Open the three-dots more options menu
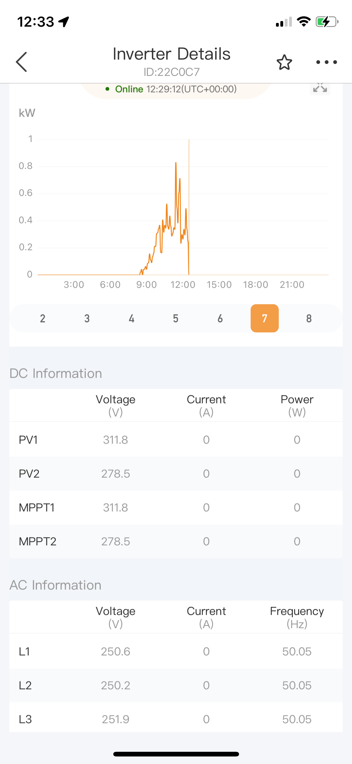The image size is (352, 764). pyautogui.click(x=326, y=62)
